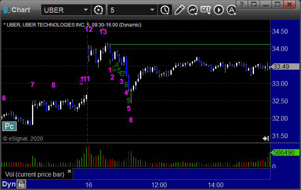Close the Vol study pane
Viewport: 301px width, 190px height.
(x=69, y=171)
